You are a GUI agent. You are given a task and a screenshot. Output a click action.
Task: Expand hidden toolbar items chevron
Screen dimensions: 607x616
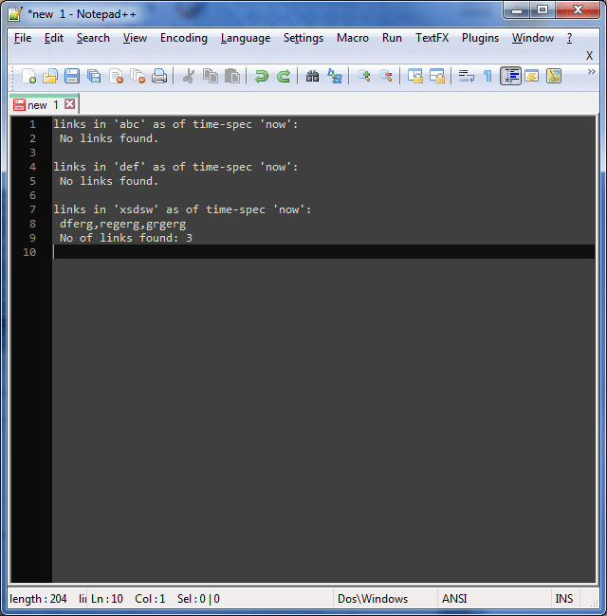[x=591, y=71]
